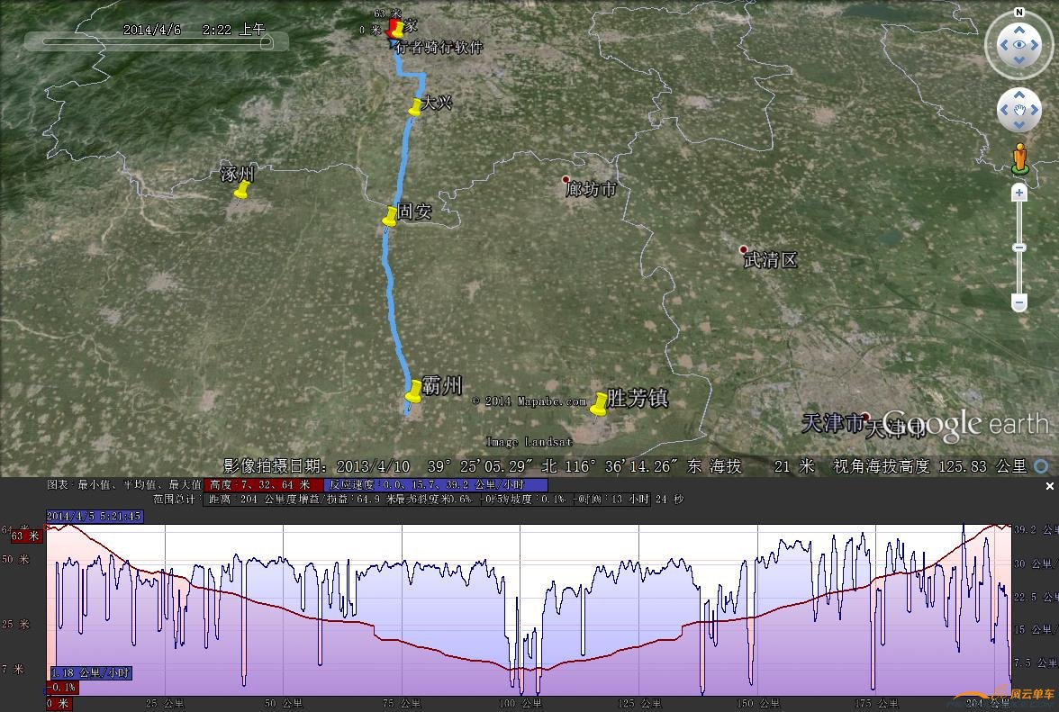Look up with the Look joystick arrow
Viewport: 1059px width, 712px height.
1018,27
